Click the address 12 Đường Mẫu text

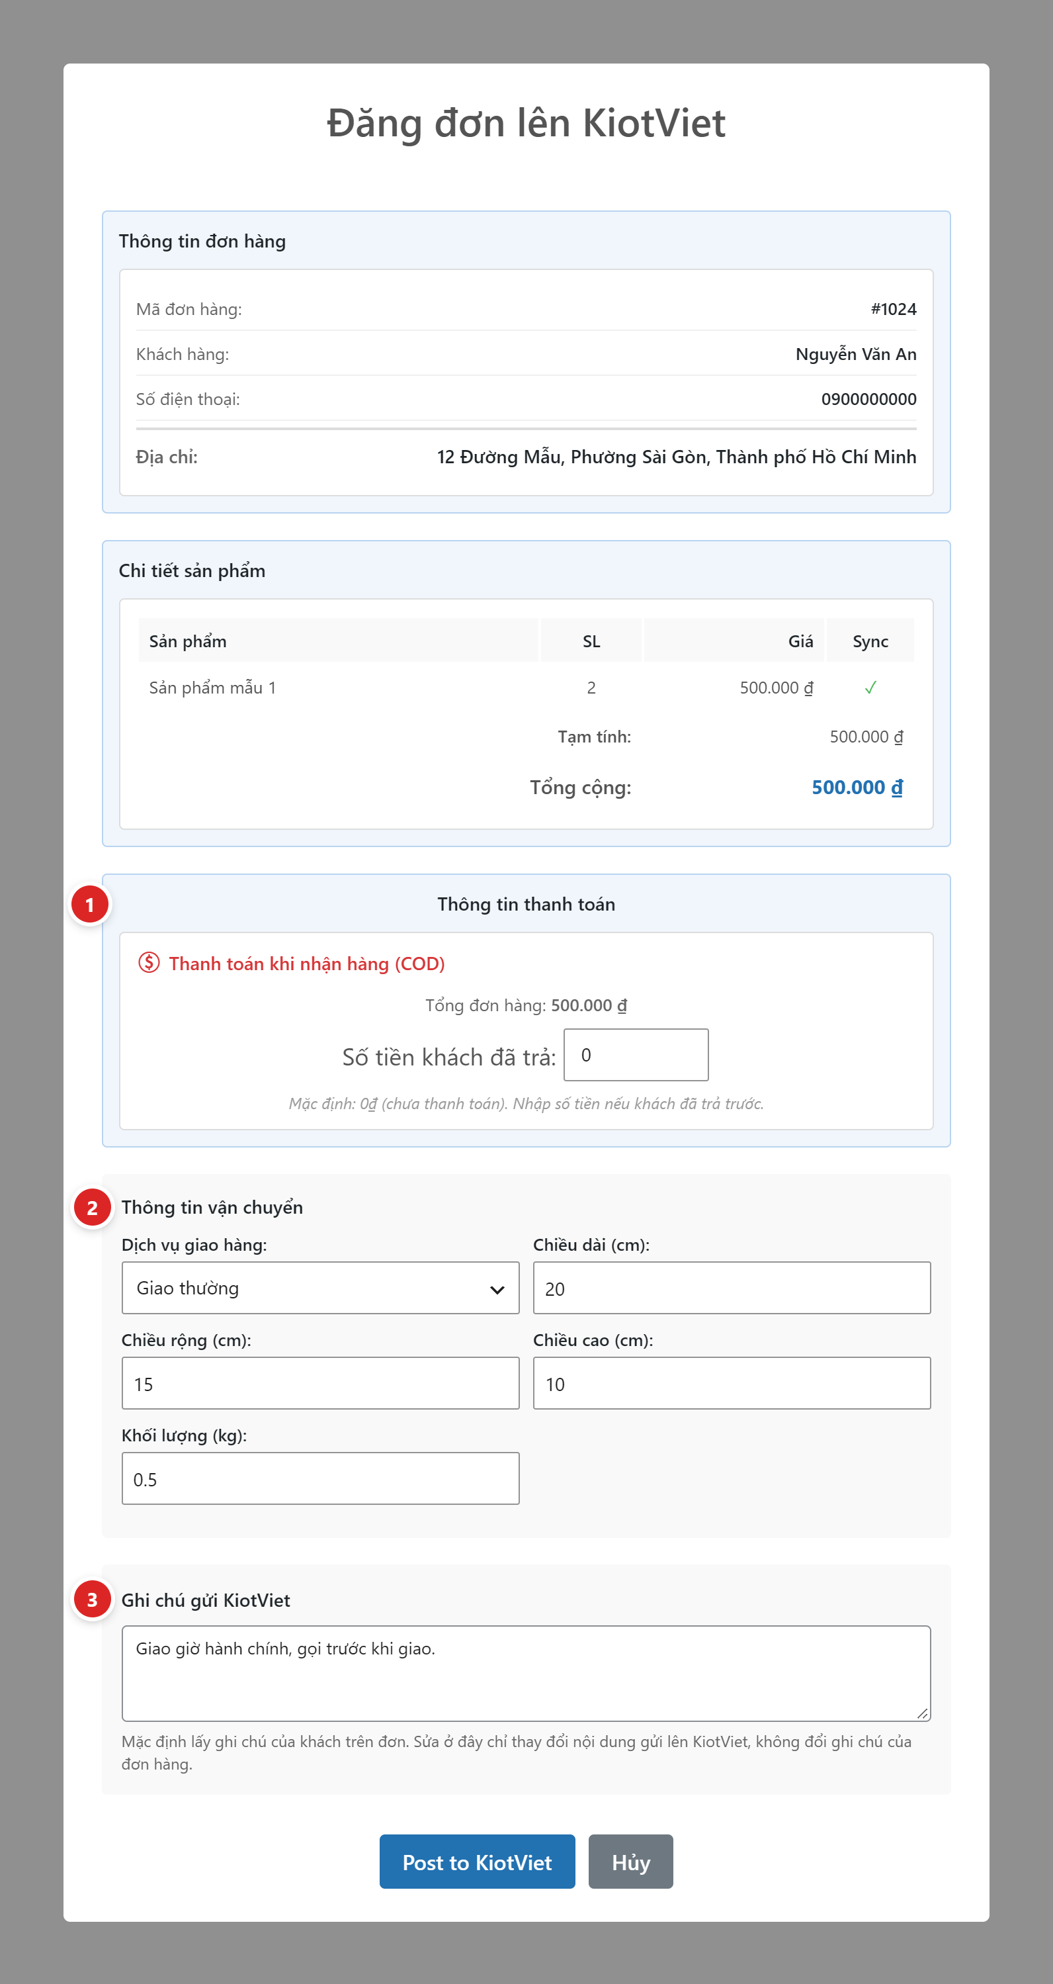tap(677, 457)
